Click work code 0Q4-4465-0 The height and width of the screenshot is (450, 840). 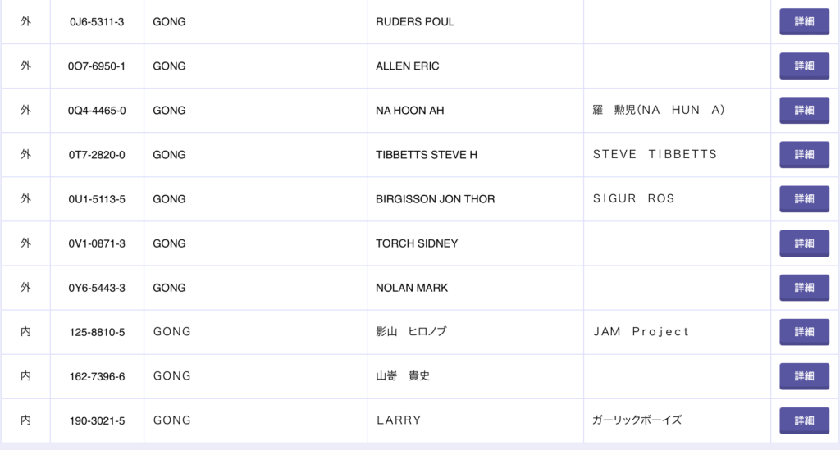(97, 111)
